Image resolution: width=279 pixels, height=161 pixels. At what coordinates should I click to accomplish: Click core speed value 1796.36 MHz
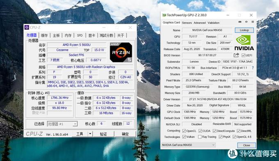click(59, 98)
